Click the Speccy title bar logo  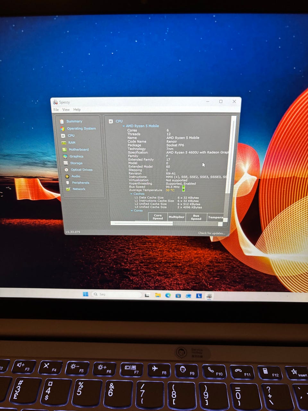(56, 102)
